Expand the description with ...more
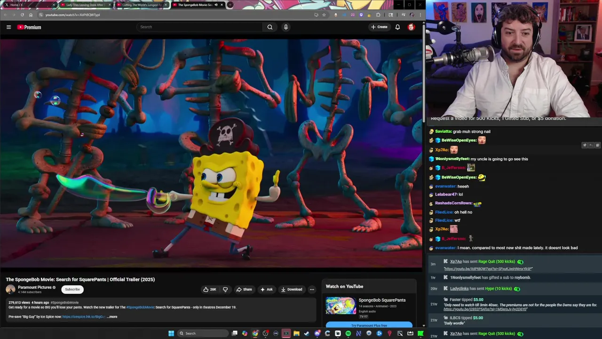The width and height of the screenshot is (602, 339). coord(112,317)
